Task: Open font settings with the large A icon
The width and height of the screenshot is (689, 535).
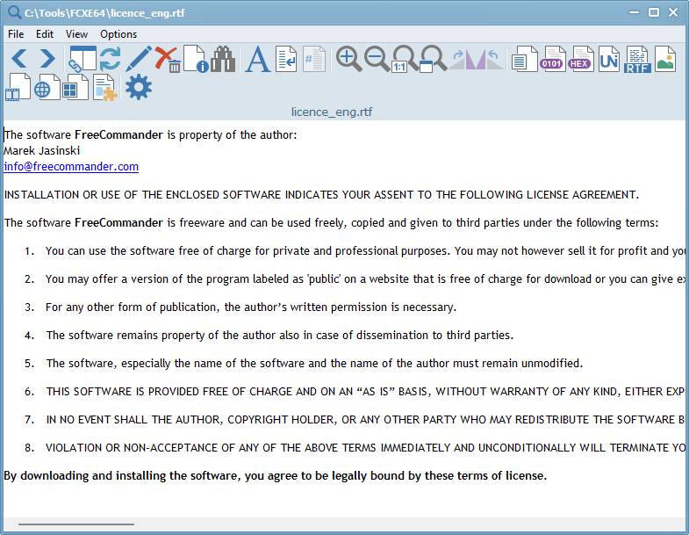Action: coord(257,59)
